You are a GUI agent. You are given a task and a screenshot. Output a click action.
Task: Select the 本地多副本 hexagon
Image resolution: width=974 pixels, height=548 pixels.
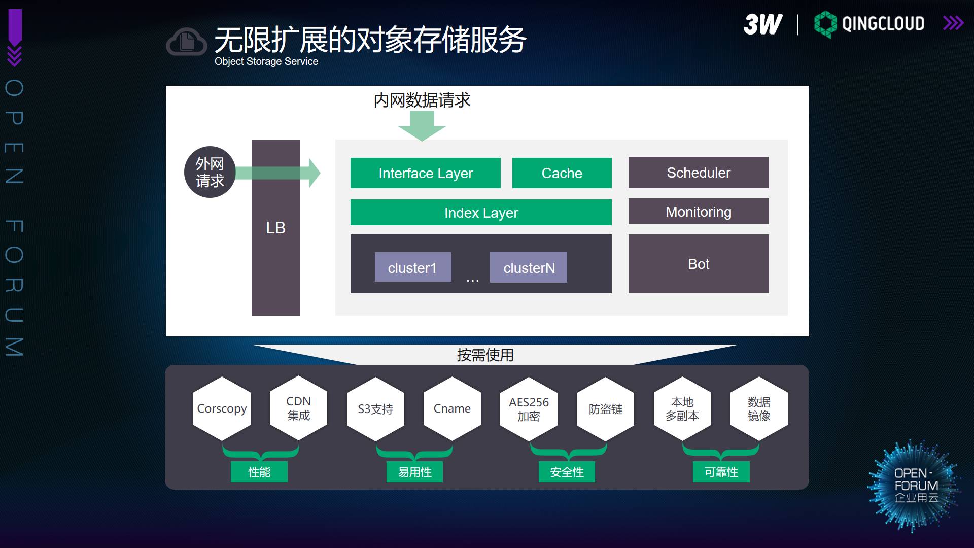pyautogui.click(x=682, y=408)
